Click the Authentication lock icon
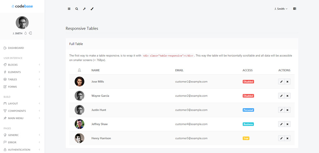Image resolution: width=319 pixels, height=153 pixels. 5,149
